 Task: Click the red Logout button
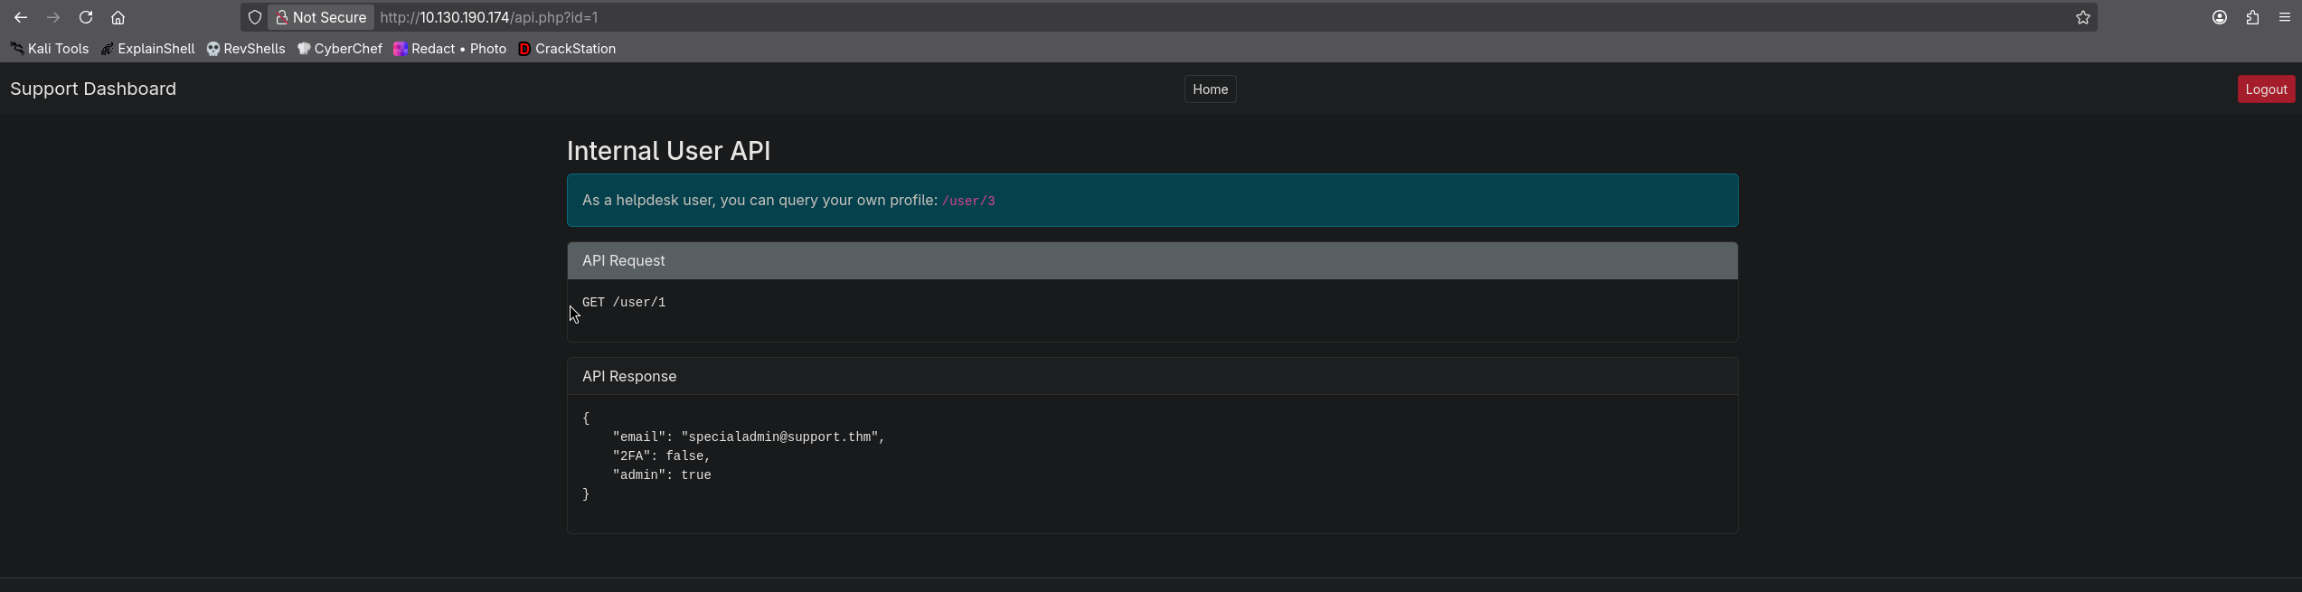(2266, 89)
